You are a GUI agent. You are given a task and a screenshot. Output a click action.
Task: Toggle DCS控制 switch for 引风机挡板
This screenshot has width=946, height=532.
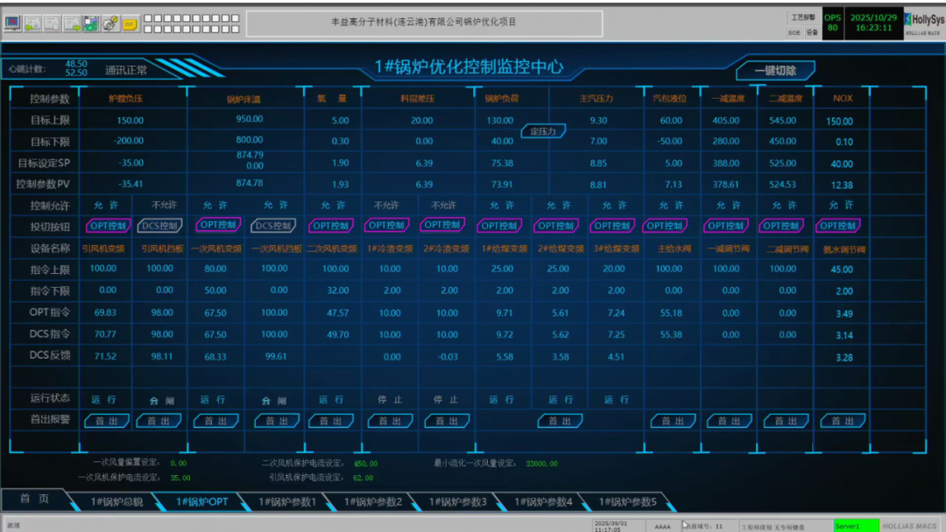(x=161, y=226)
